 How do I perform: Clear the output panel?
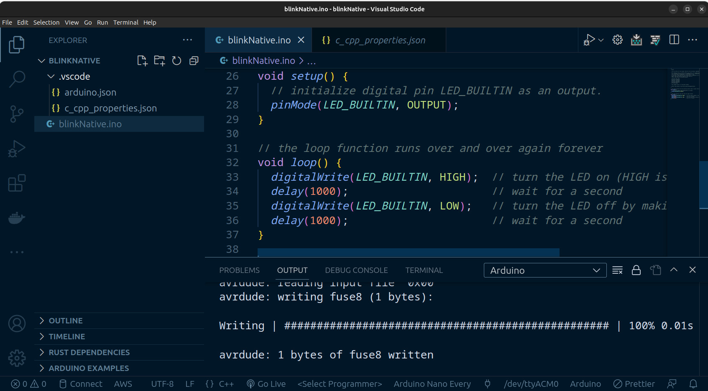(x=617, y=270)
